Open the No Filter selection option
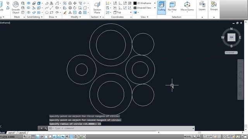 (x=172, y=7)
